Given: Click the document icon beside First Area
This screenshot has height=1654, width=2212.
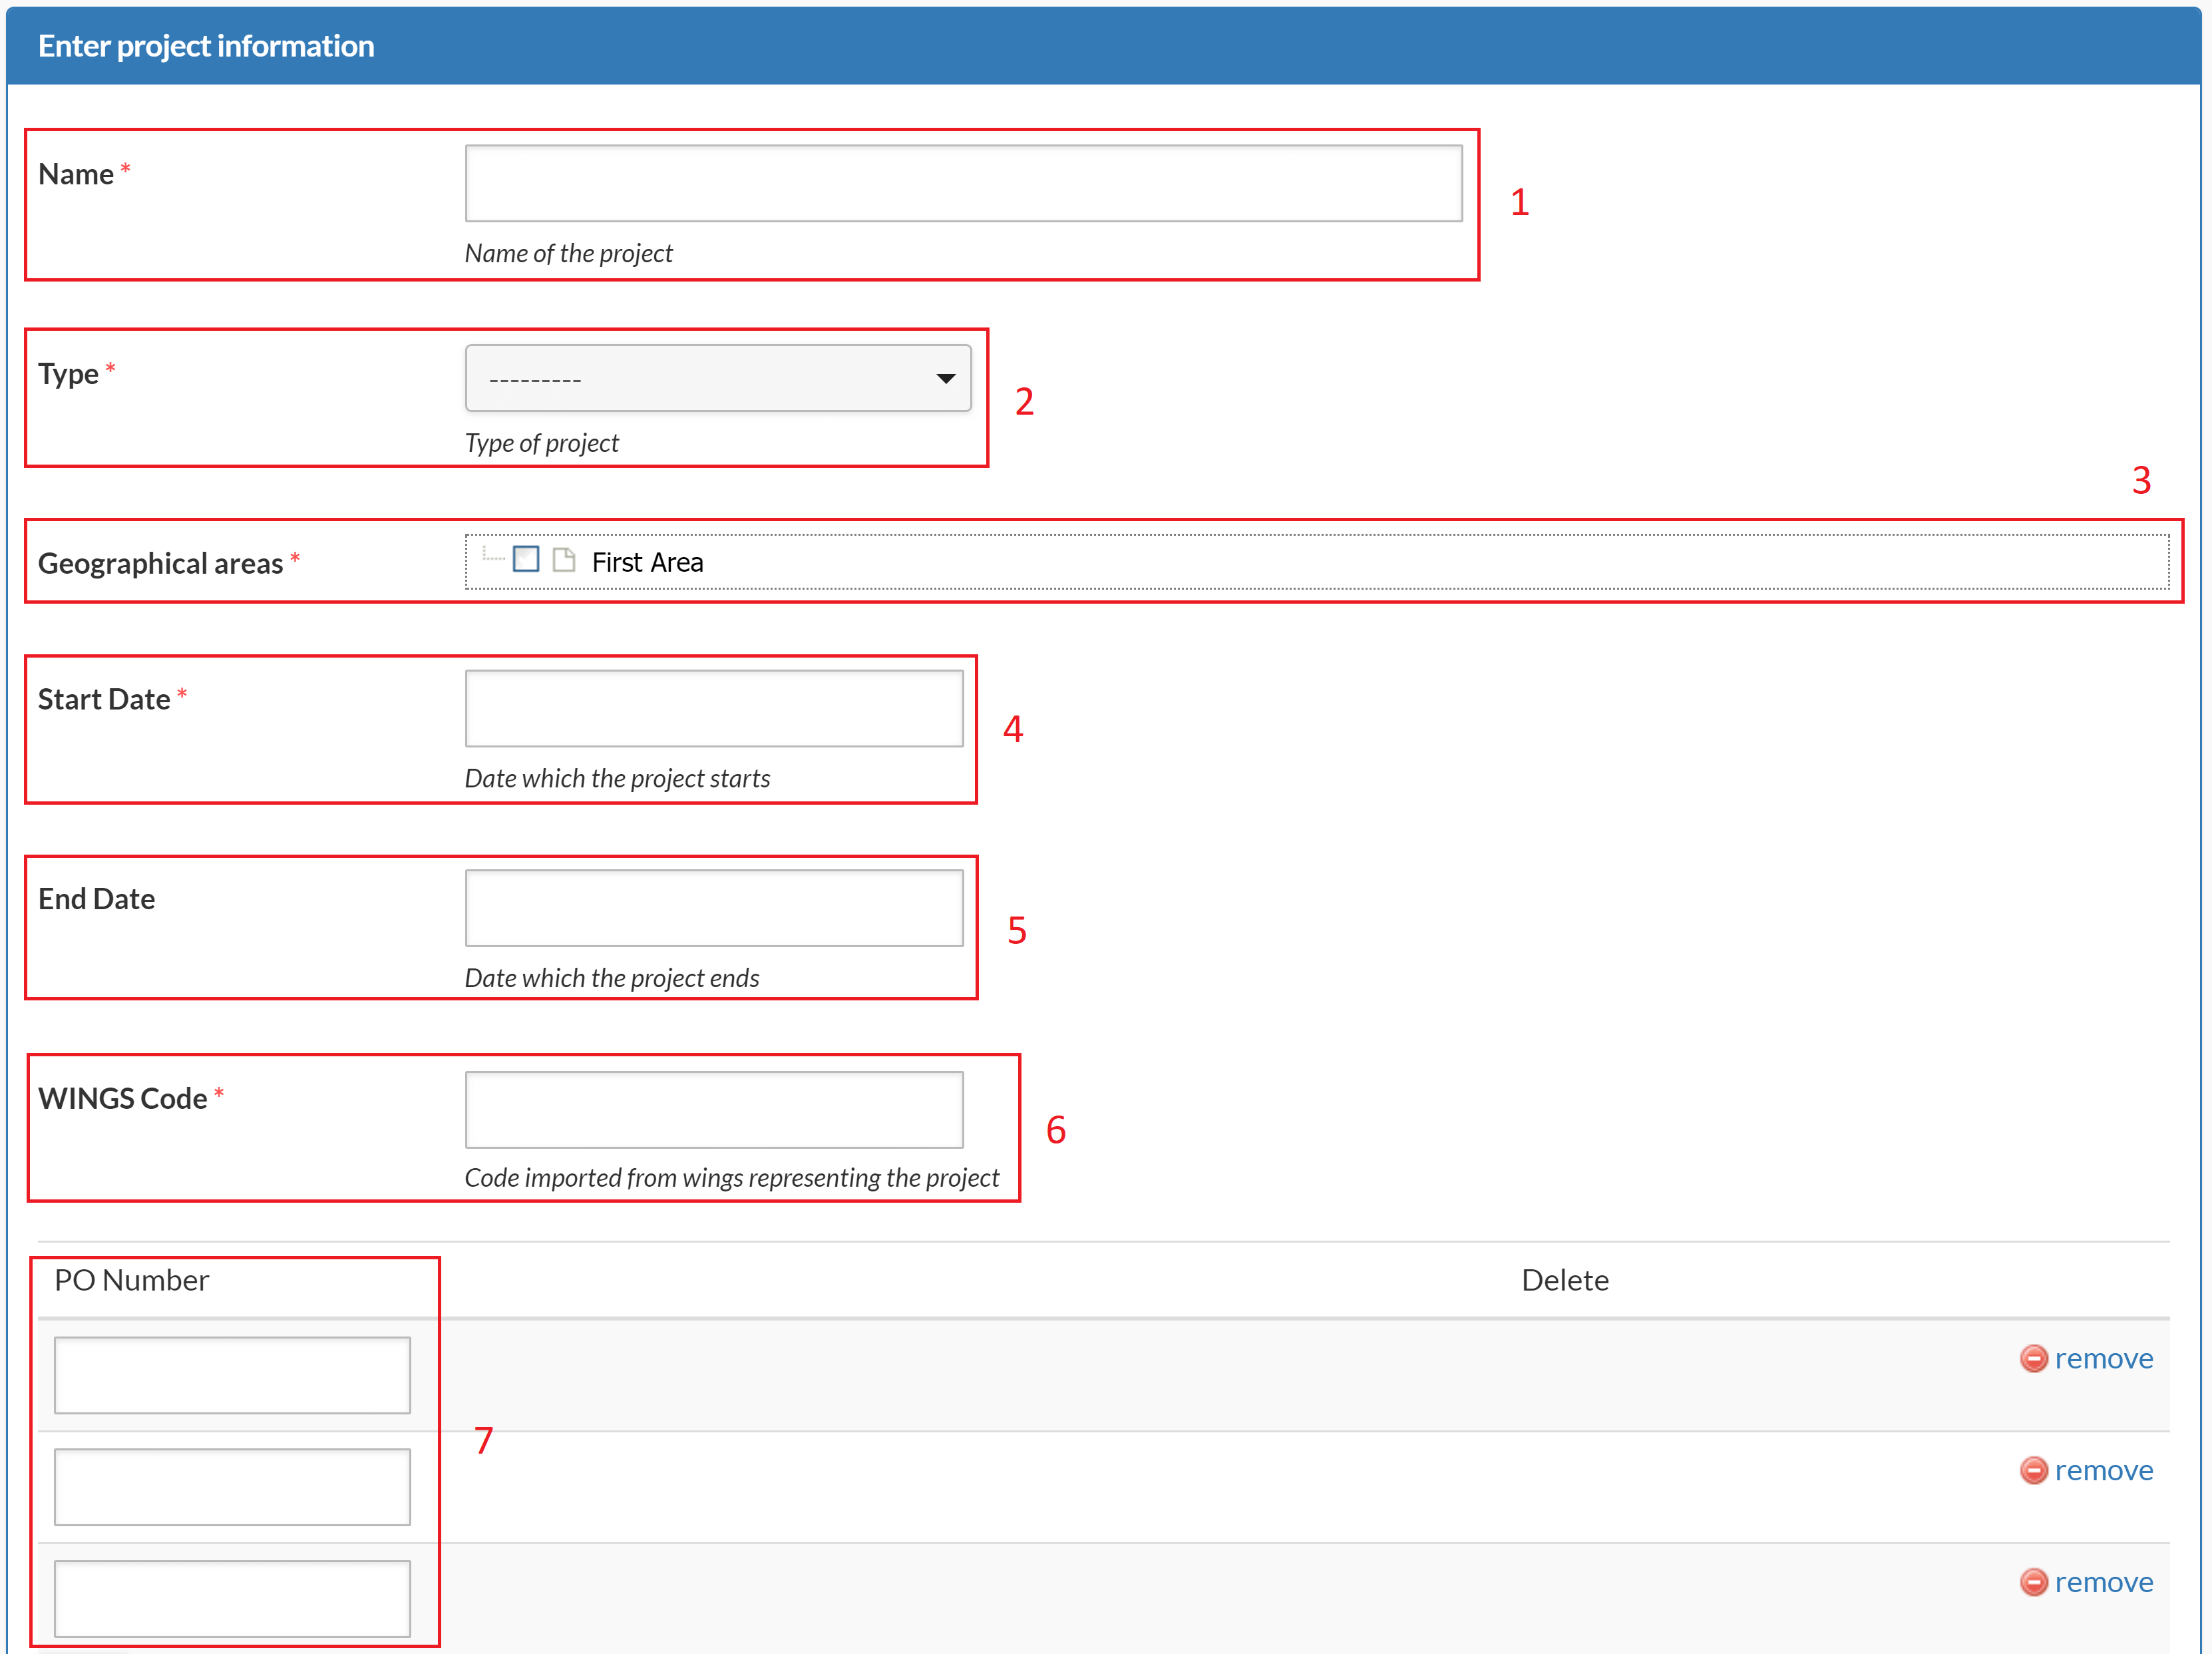Looking at the screenshot, I should click(564, 560).
